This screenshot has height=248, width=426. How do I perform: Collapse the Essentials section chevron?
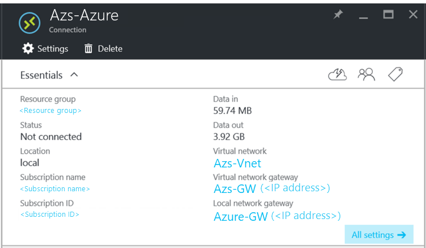point(74,75)
